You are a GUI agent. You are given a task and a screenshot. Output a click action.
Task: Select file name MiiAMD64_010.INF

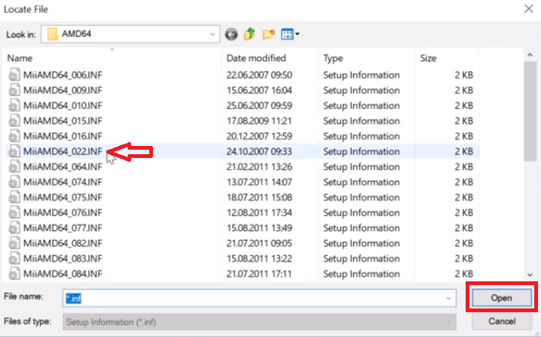[x=63, y=105]
